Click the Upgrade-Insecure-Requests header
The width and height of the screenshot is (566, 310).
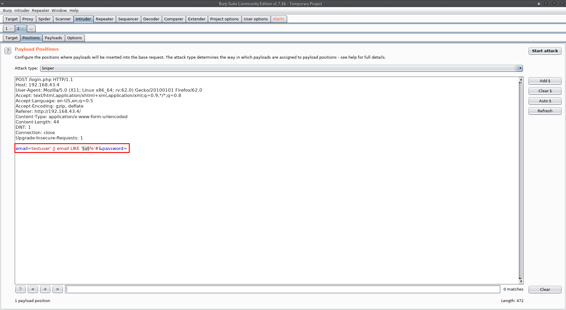coord(49,138)
